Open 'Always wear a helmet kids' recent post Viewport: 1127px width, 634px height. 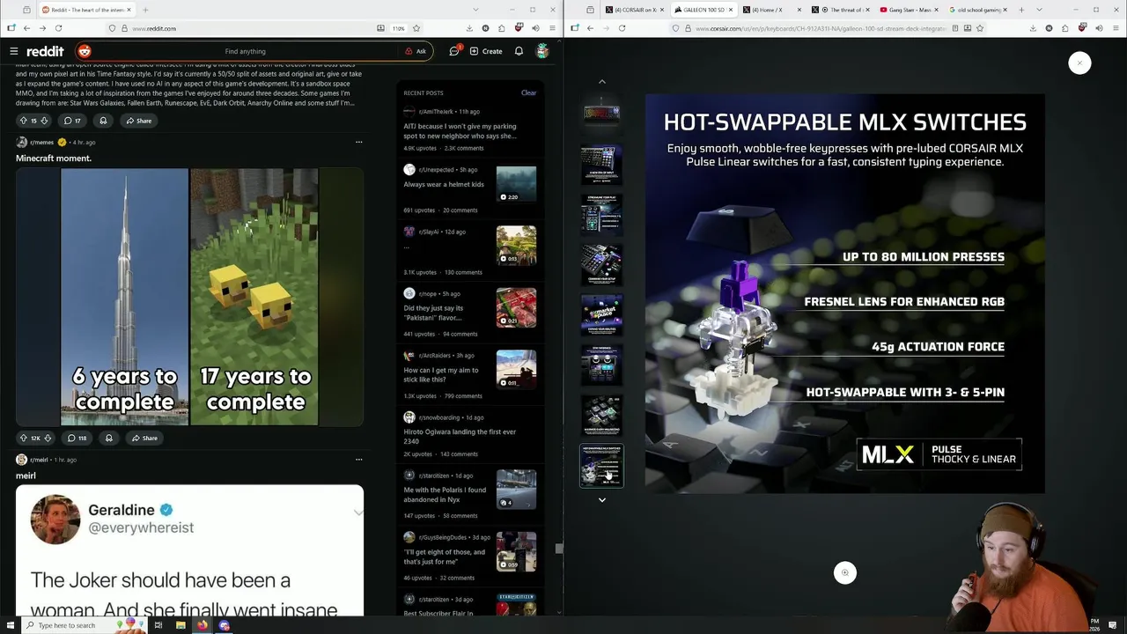tap(444, 184)
